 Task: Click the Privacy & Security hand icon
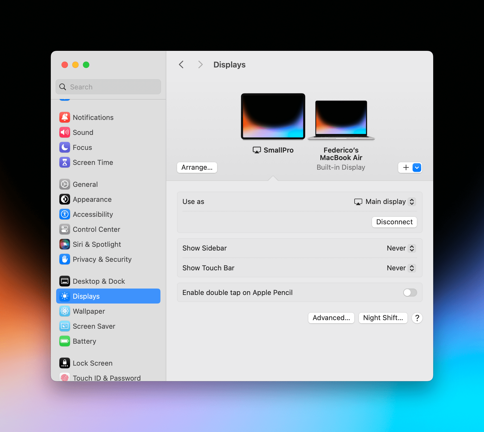tap(65, 259)
